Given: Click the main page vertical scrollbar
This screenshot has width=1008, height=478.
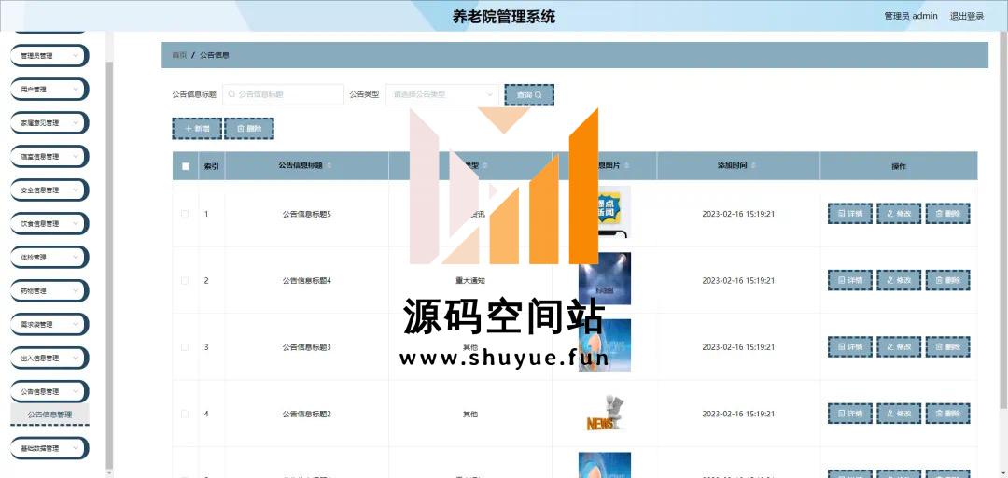Looking at the screenshot, I should (x=1004, y=218).
